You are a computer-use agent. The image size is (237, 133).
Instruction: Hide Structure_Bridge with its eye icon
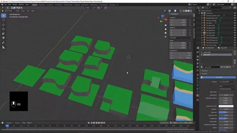pos(235,21)
